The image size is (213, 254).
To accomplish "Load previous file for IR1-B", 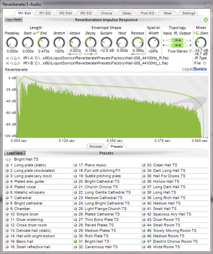I will (11, 63).
